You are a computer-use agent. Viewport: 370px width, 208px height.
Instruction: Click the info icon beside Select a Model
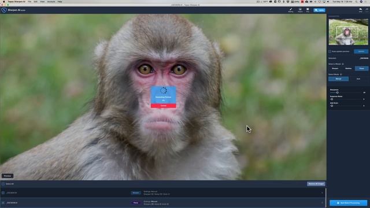click(343, 64)
